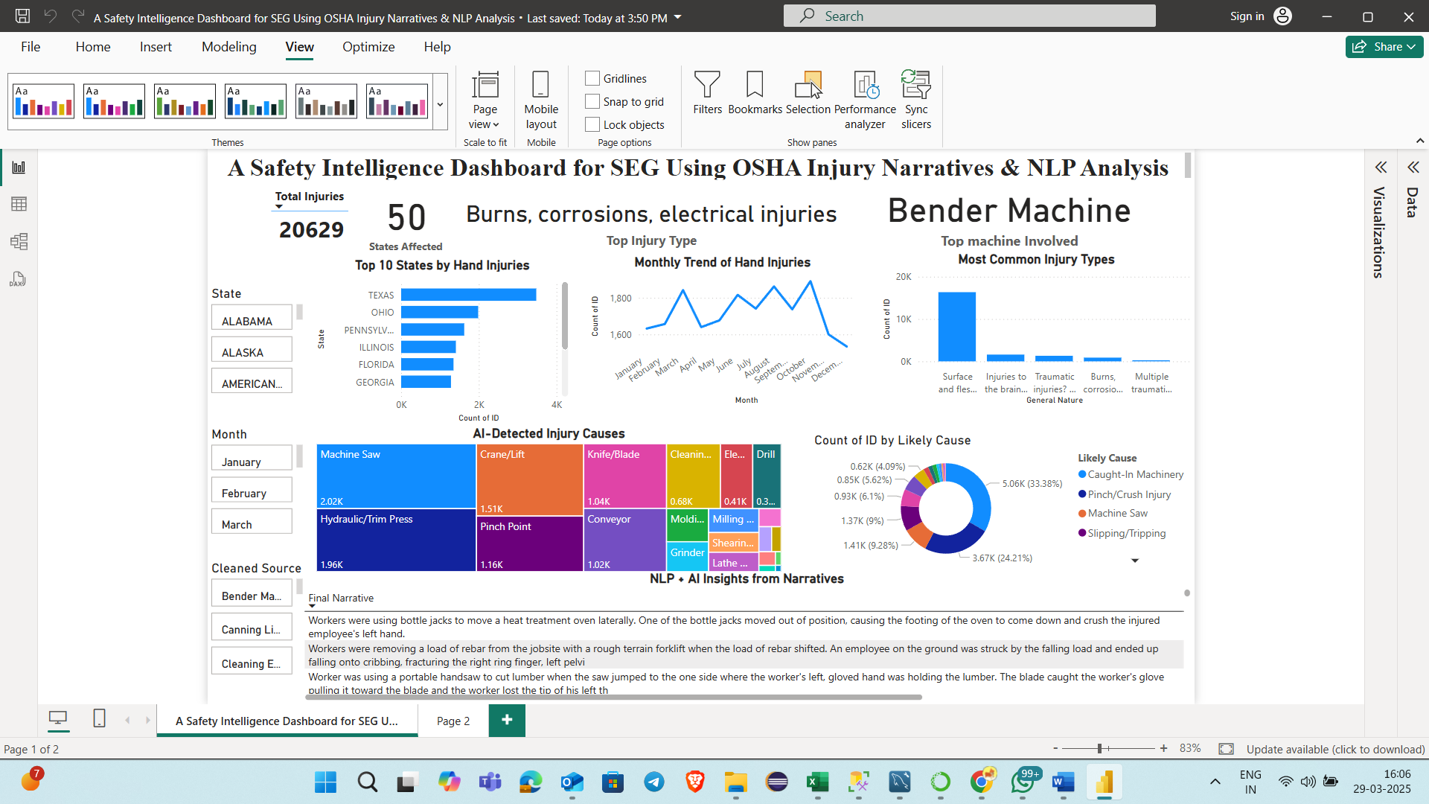Image resolution: width=1429 pixels, height=804 pixels.
Task: Enable the Snap to grid checkbox
Action: pyautogui.click(x=592, y=101)
